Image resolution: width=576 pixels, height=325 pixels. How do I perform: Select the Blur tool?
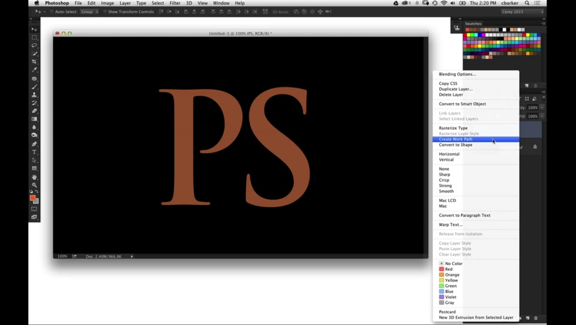point(34,127)
